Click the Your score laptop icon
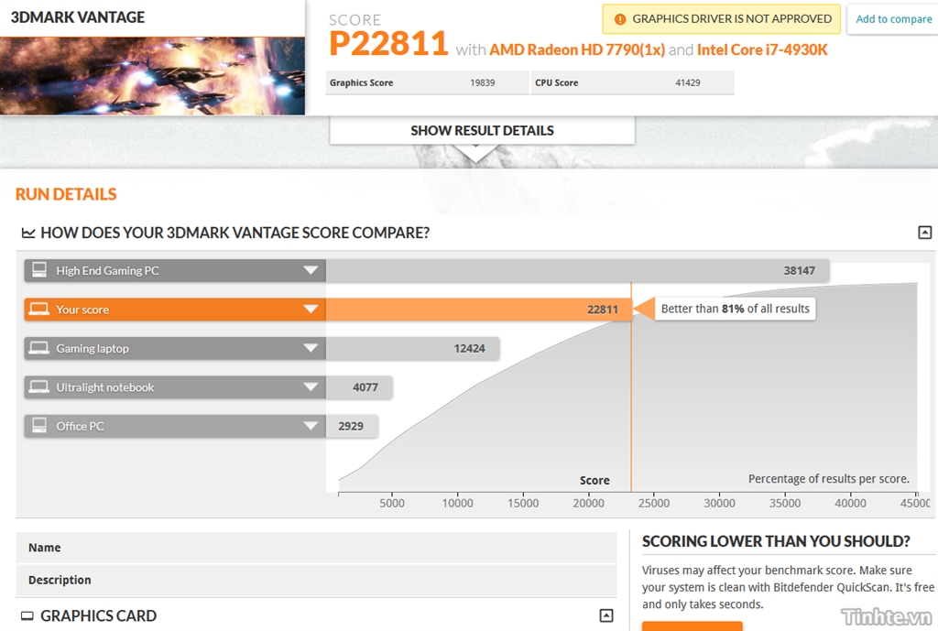 click(x=39, y=310)
